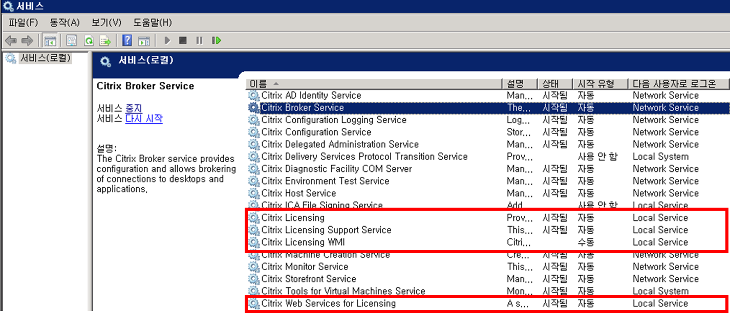Click the Action Pane toggle toolbar icon
This screenshot has height=313, width=730.
(144, 40)
